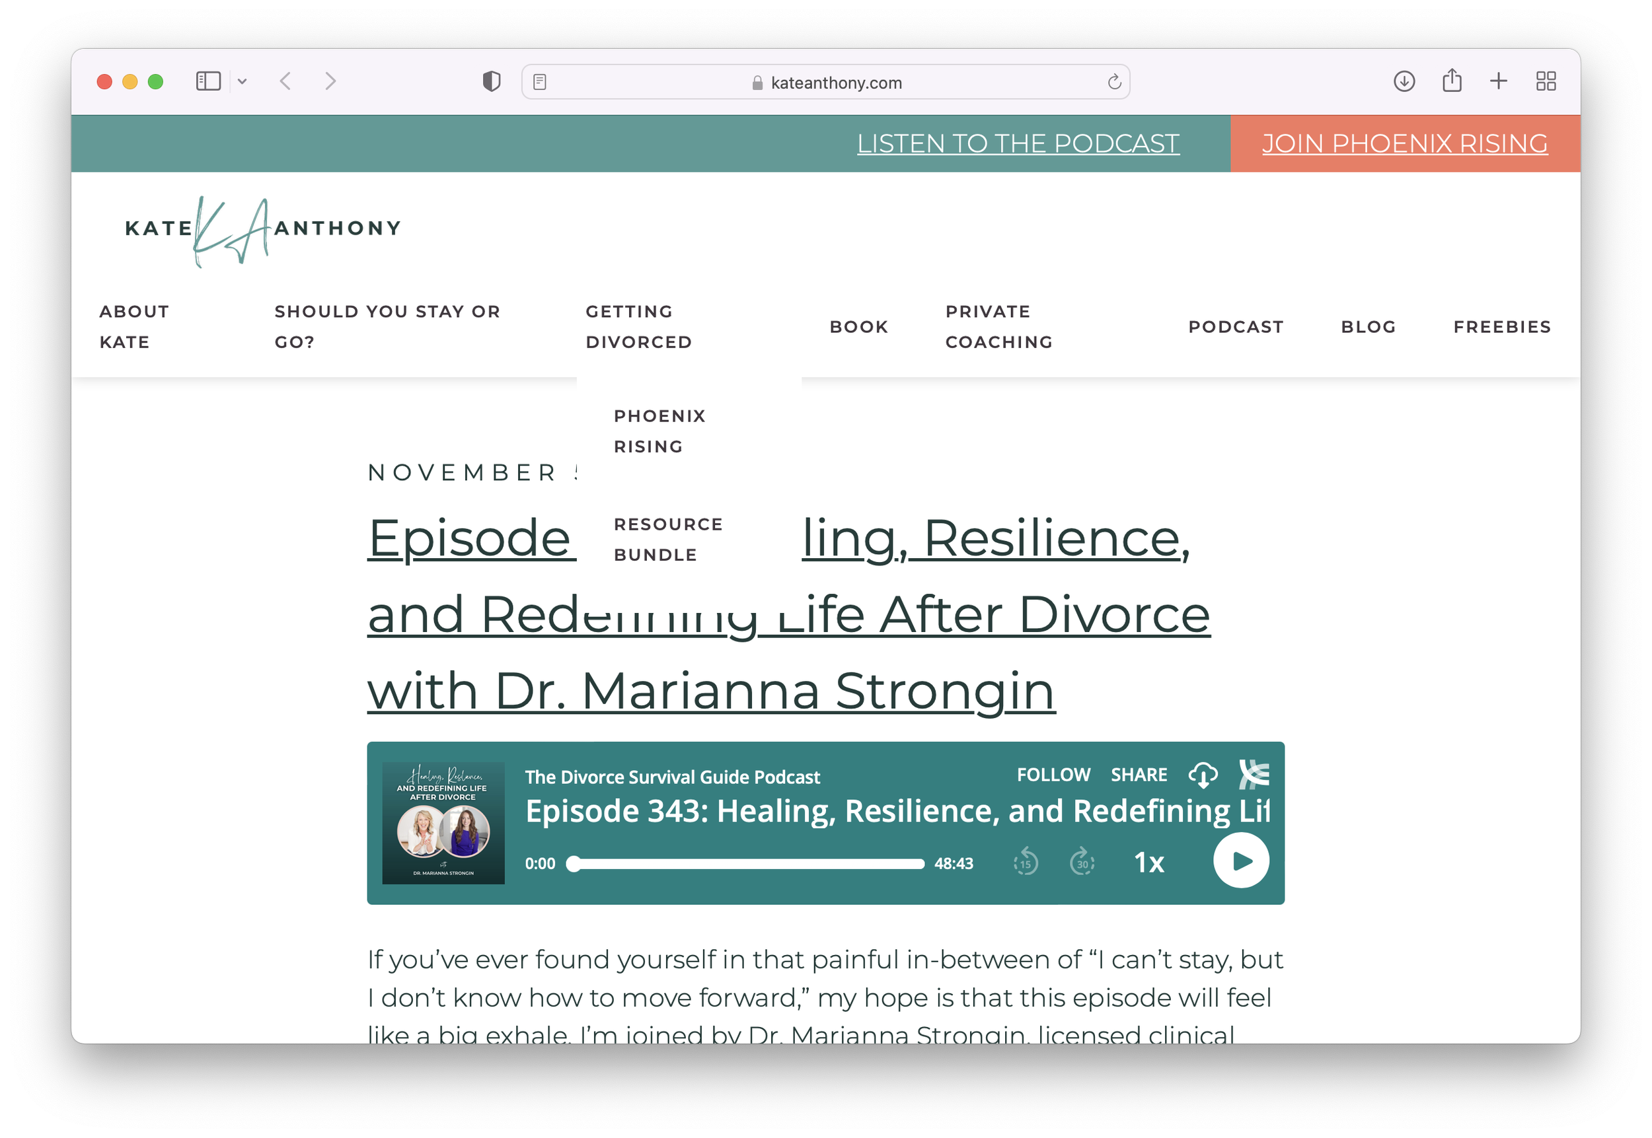Open a new tab with plus icon
The width and height of the screenshot is (1652, 1138).
tap(1499, 81)
